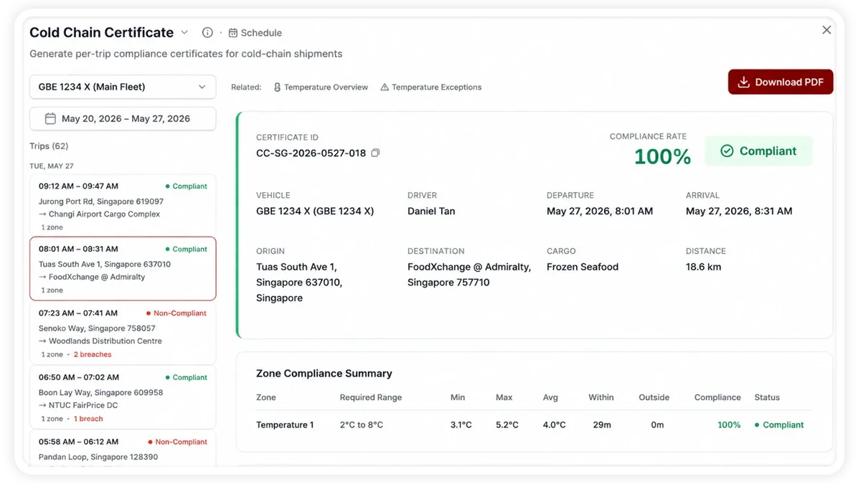The width and height of the screenshot is (861, 484).
Task: Click the checkmark circle icon in Compliant badge
Action: [727, 151]
